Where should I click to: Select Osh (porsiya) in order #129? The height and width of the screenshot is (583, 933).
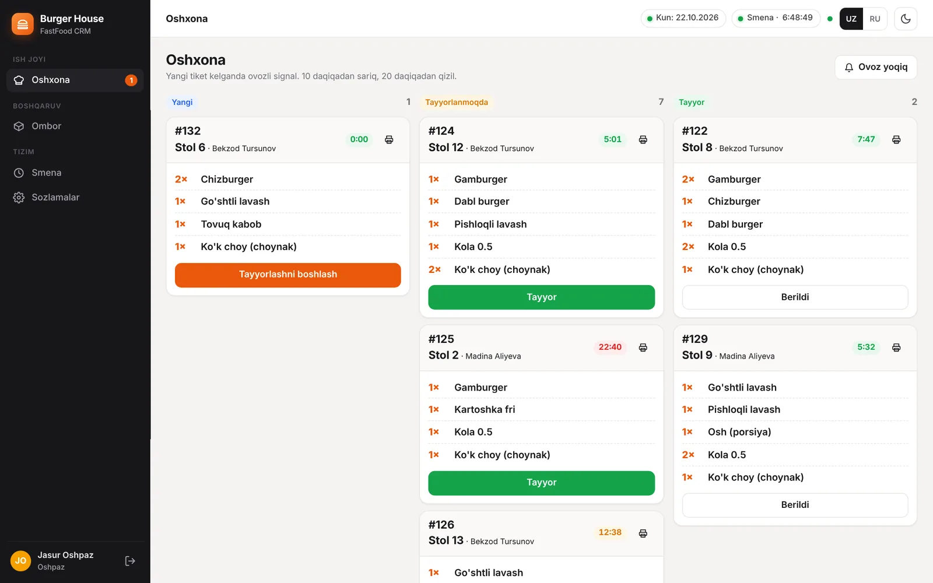click(x=795, y=432)
